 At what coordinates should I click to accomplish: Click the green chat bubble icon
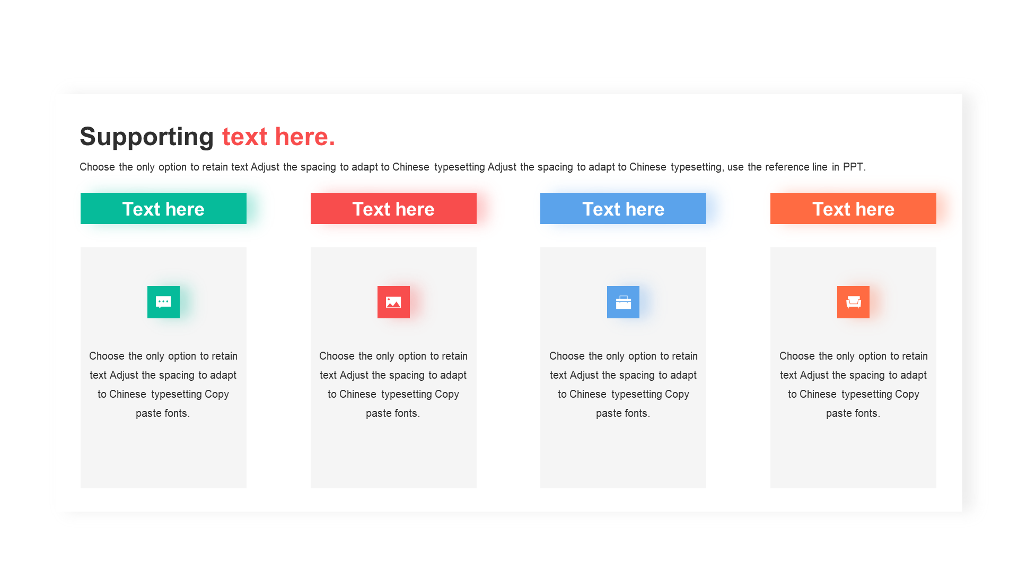[x=163, y=302]
